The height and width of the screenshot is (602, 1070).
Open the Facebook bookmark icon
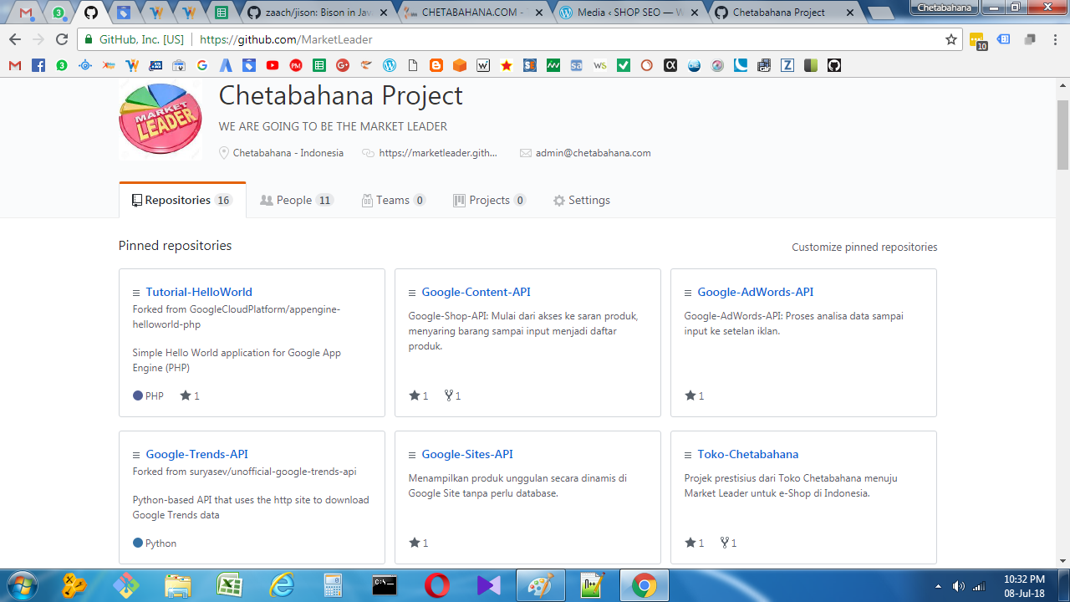click(x=38, y=65)
